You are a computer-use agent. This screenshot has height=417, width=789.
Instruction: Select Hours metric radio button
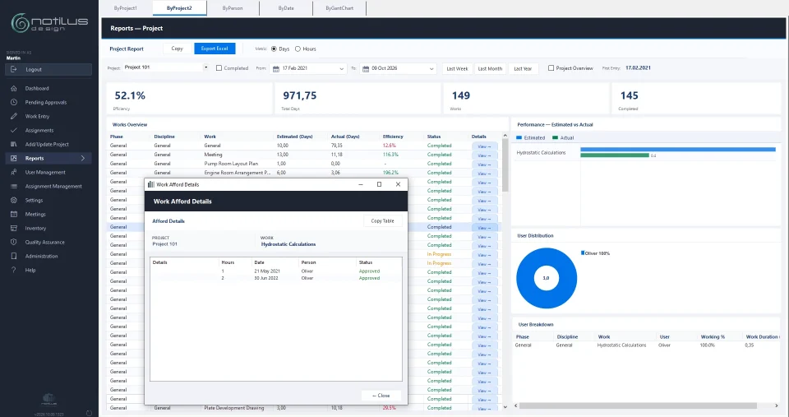point(298,49)
